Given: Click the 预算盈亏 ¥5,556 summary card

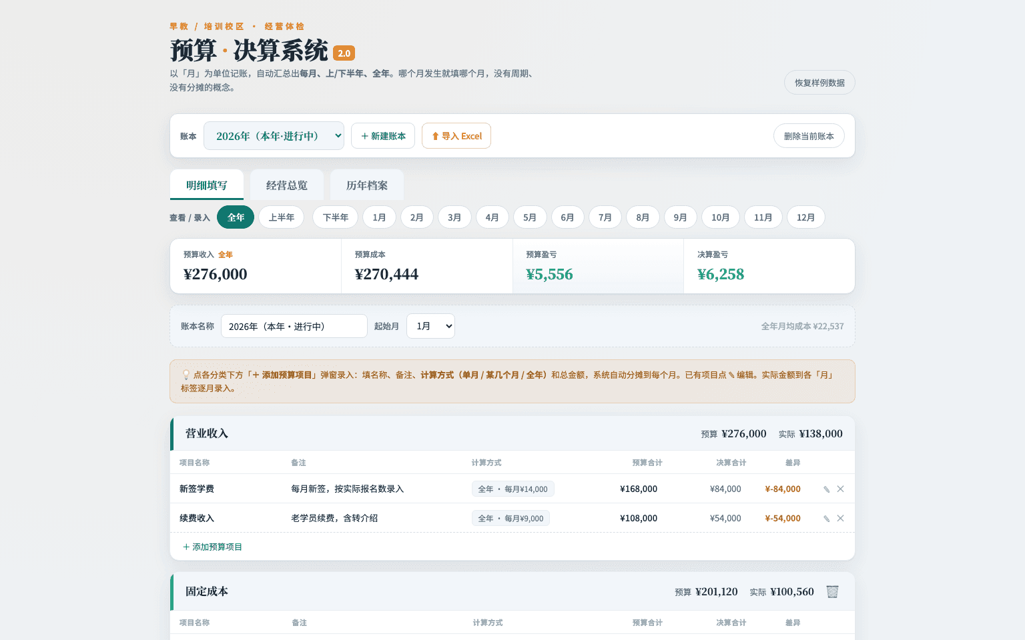Looking at the screenshot, I should (598, 266).
